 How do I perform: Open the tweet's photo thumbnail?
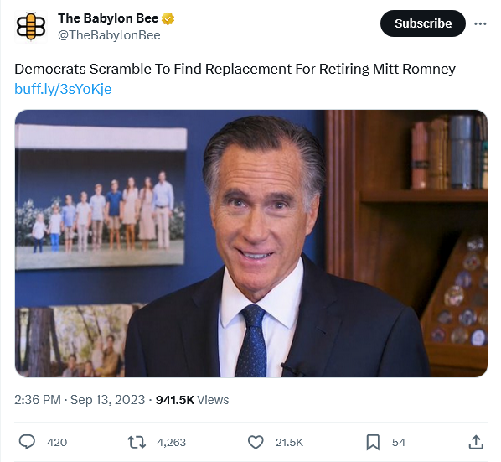pos(251,244)
